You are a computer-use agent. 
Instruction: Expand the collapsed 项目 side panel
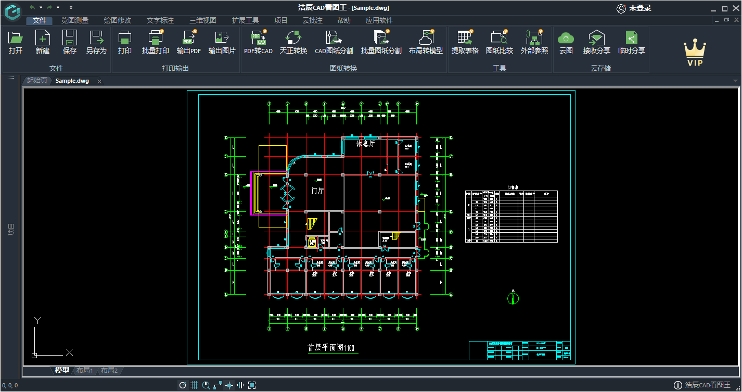click(x=10, y=230)
